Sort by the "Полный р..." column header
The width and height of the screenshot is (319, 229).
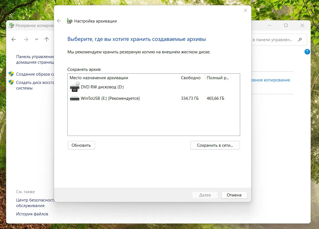(x=218, y=78)
